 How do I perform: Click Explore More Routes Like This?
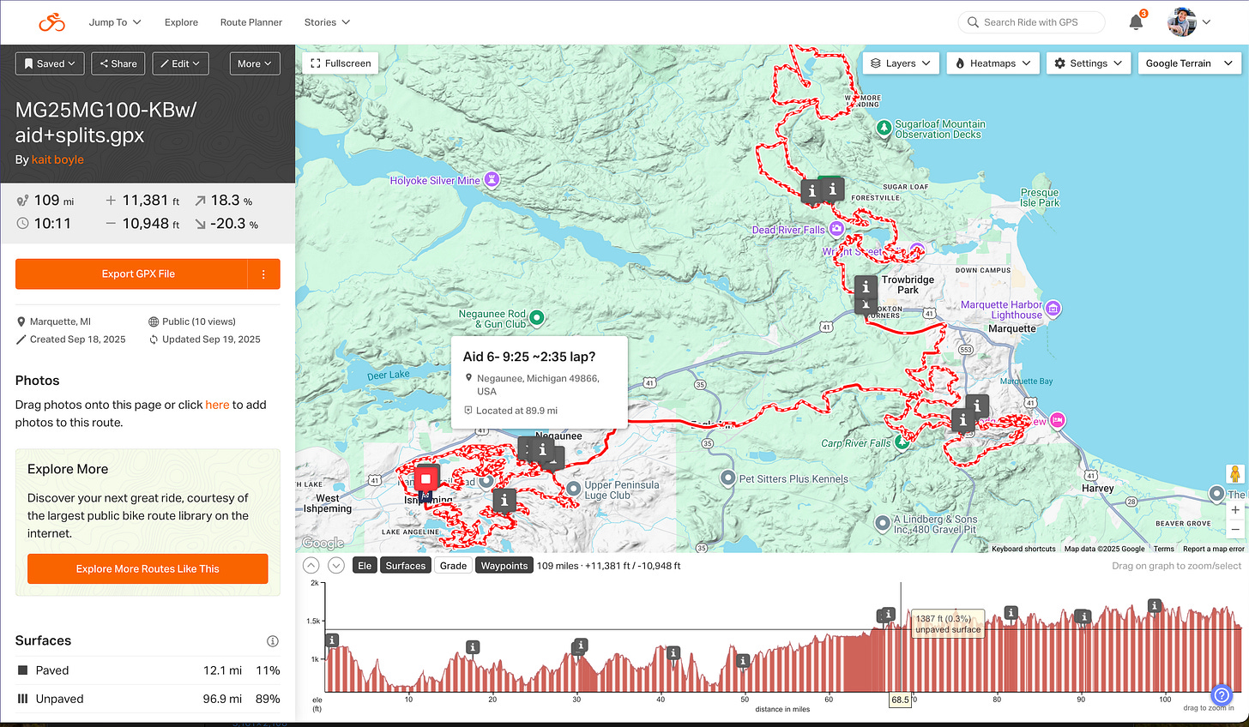148,569
